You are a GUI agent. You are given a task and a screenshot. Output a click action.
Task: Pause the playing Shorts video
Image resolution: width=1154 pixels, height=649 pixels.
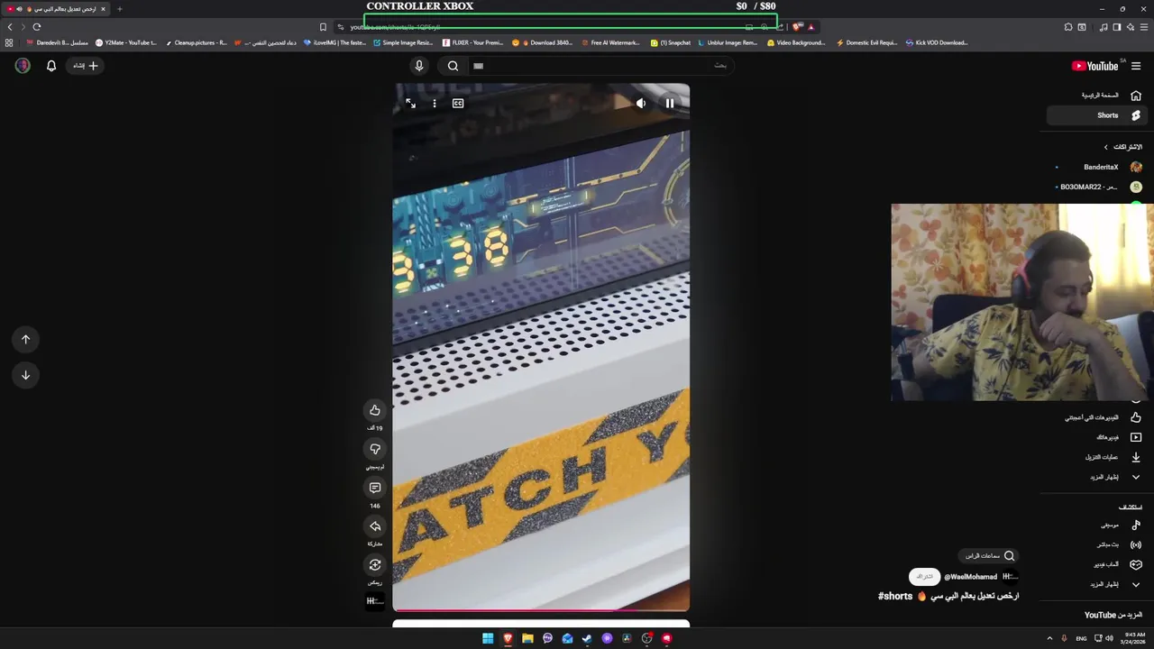point(669,104)
